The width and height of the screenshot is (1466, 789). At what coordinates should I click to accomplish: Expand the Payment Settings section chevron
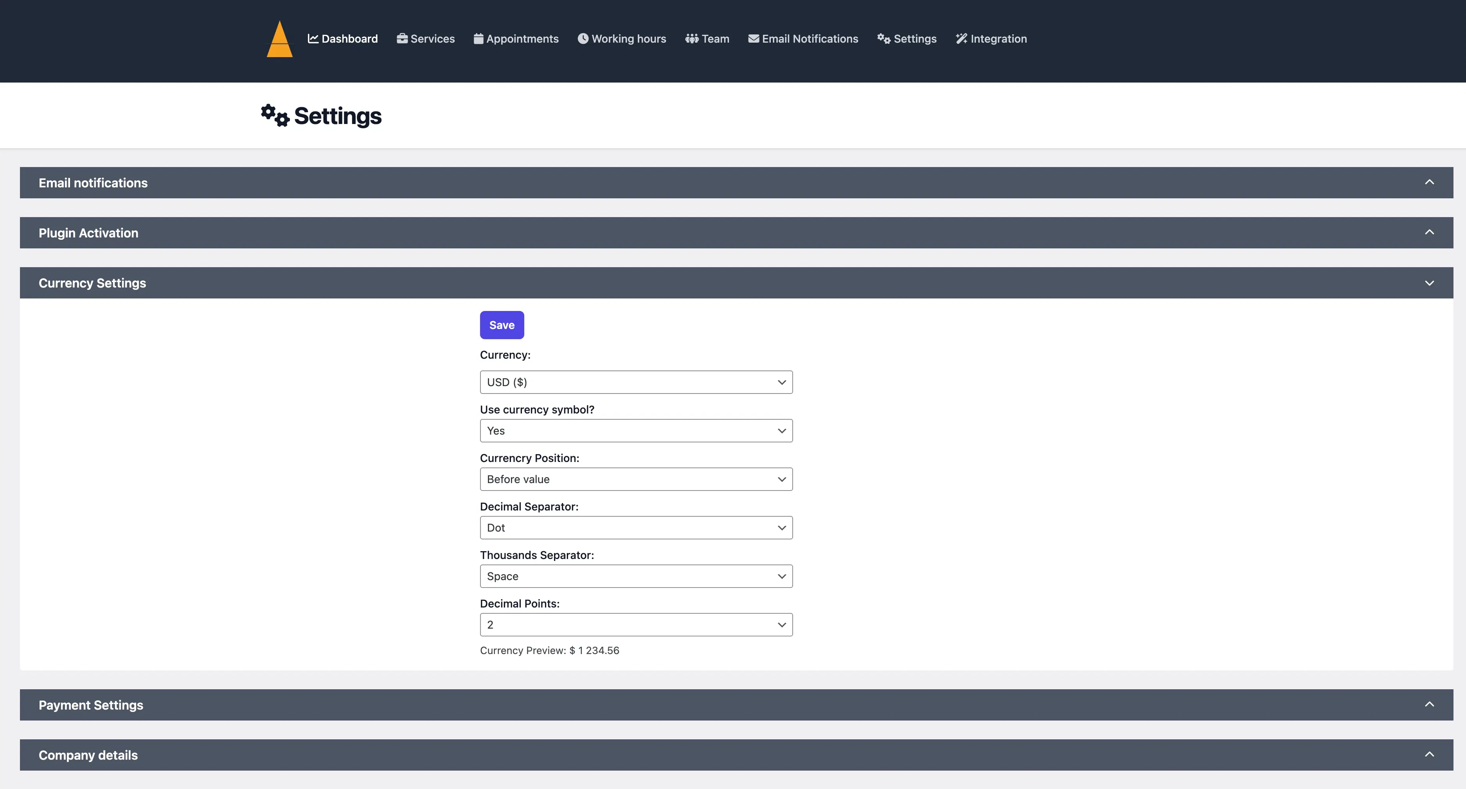pyautogui.click(x=1429, y=704)
